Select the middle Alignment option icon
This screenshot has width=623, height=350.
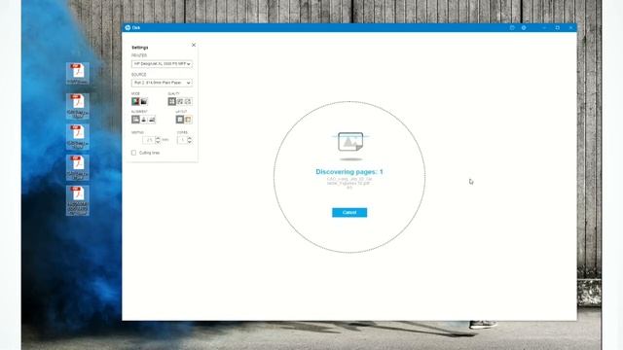(144, 120)
